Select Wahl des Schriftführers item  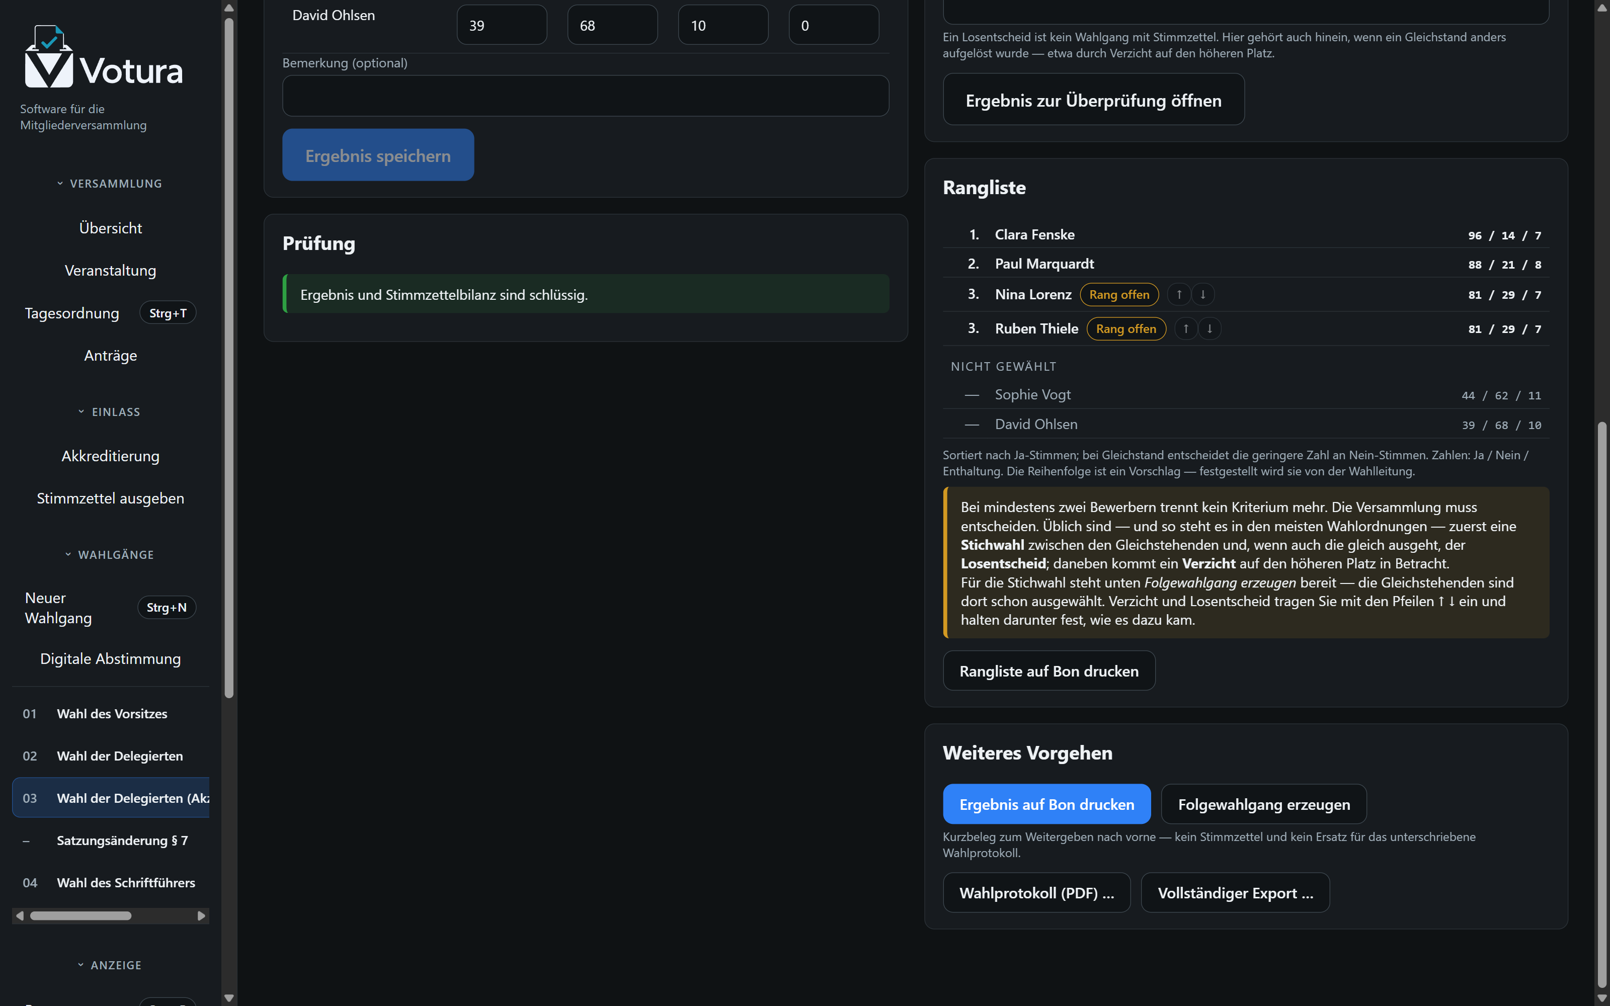(111, 882)
